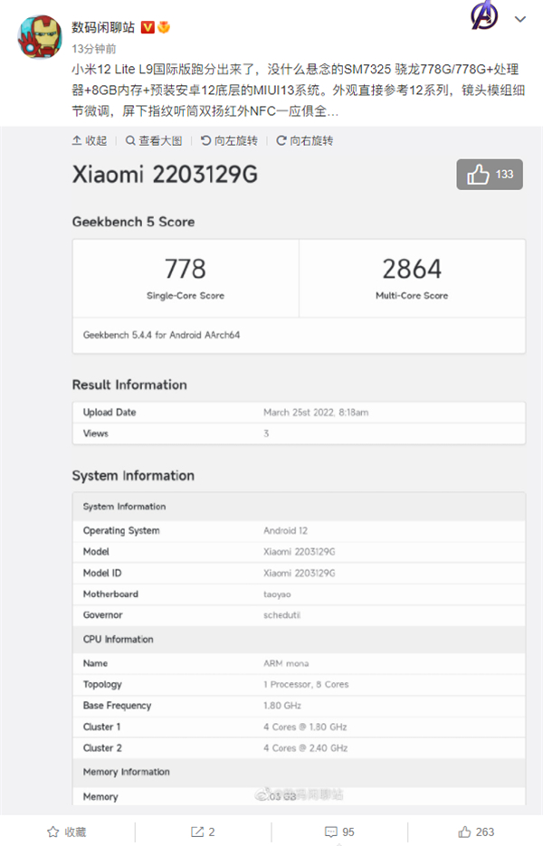Screen dimensions: 543x846
Task: Click the Avengers logo badge
Action: 484,17
